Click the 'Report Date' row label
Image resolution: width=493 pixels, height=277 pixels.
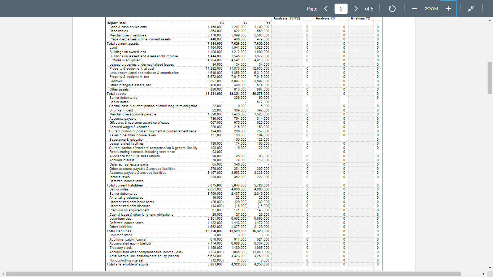click(116, 23)
